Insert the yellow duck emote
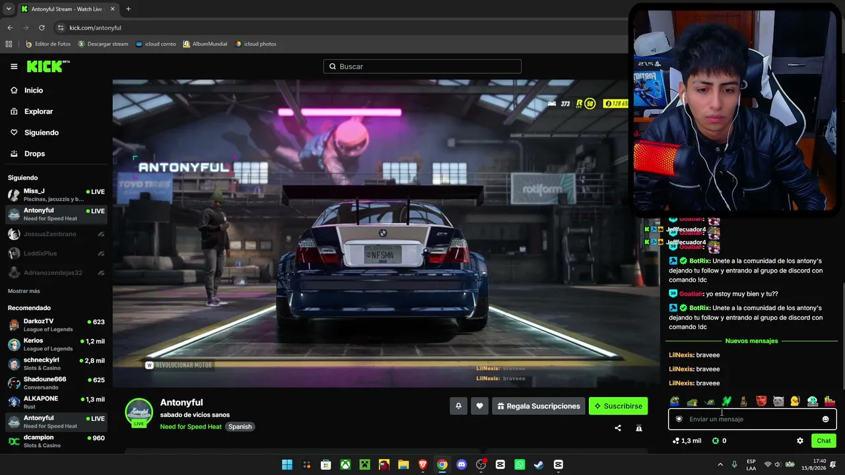845x475 pixels. [795, 400]
